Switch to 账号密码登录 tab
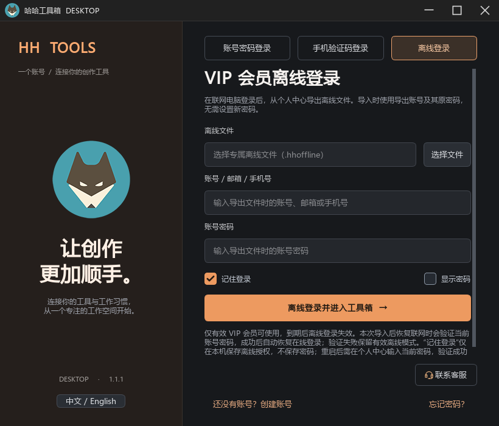 pyautogui.click(x=247, y=48)
